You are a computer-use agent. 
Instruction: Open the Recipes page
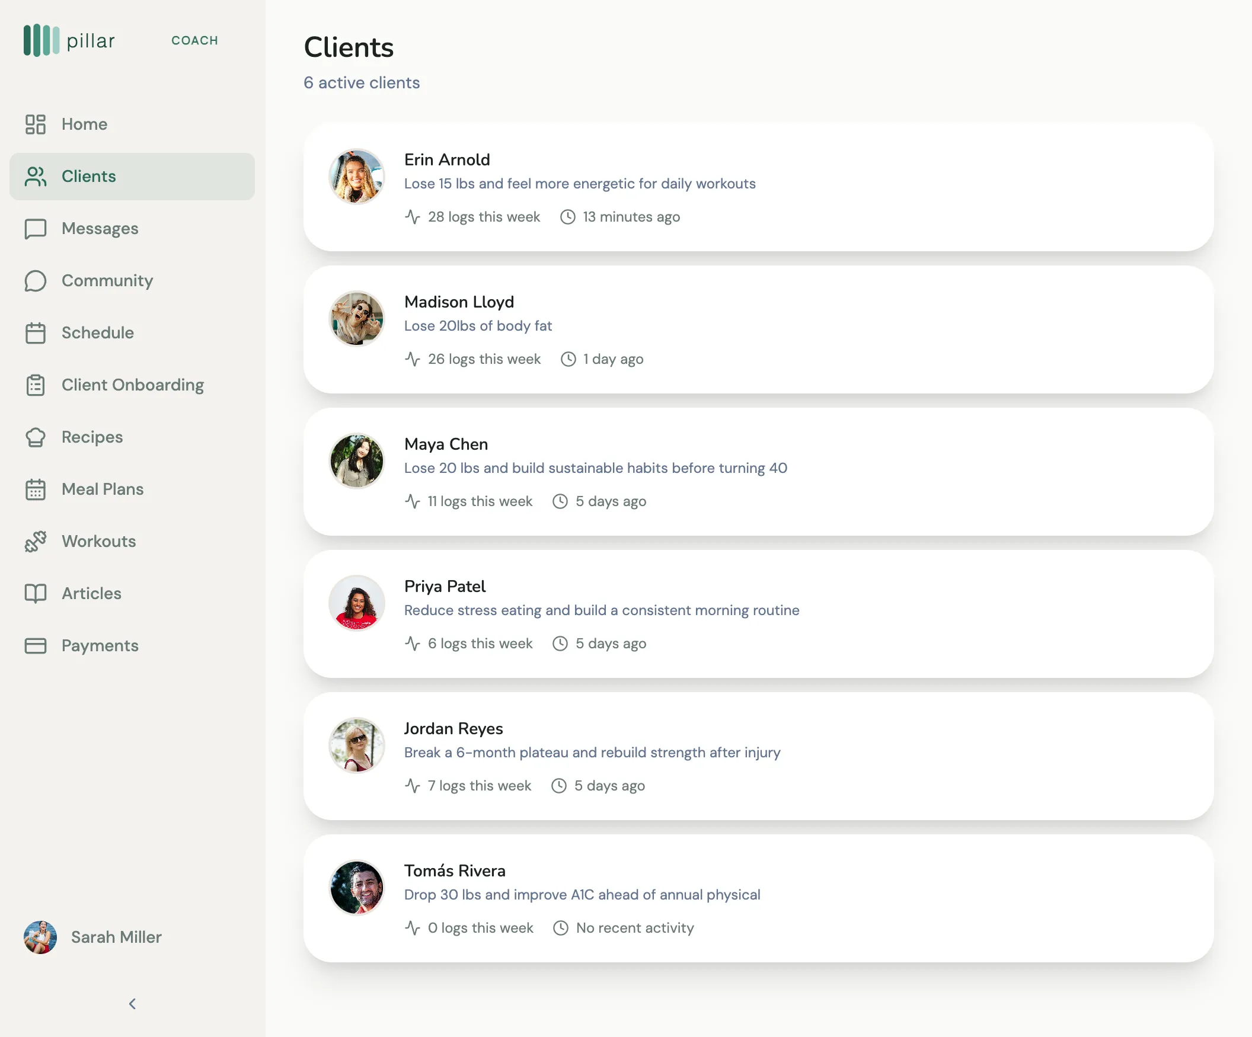coord(132,437)
